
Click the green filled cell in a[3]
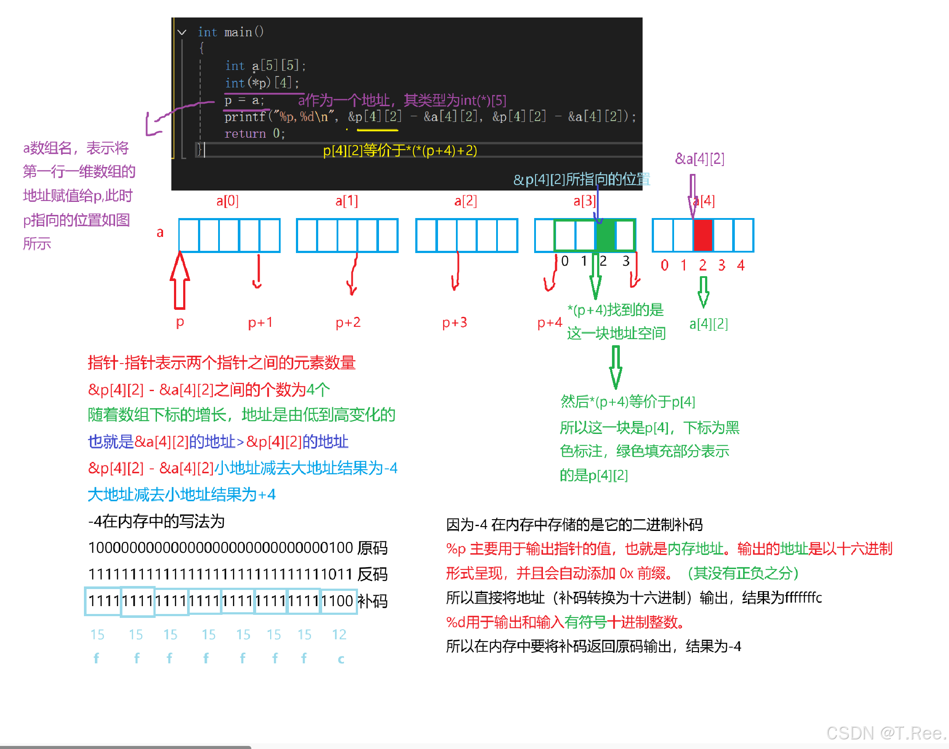click(605, 236)
